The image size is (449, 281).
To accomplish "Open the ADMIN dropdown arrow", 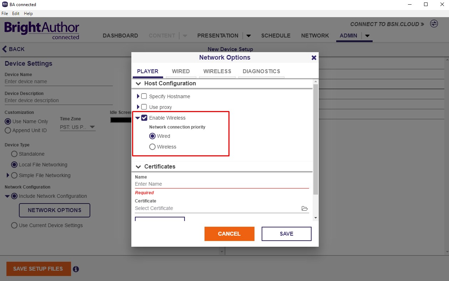I will pos(367,36).
